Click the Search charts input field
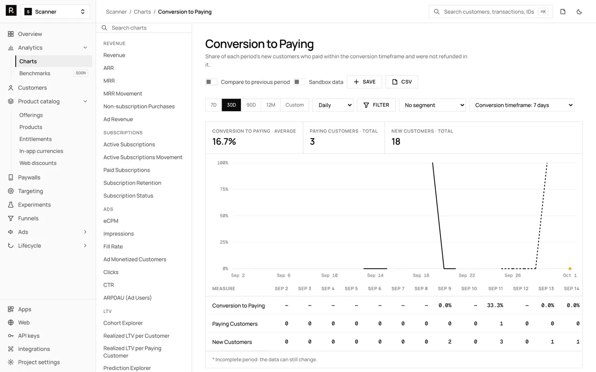This screenshot has width=596, height=372. click(144, 28)
